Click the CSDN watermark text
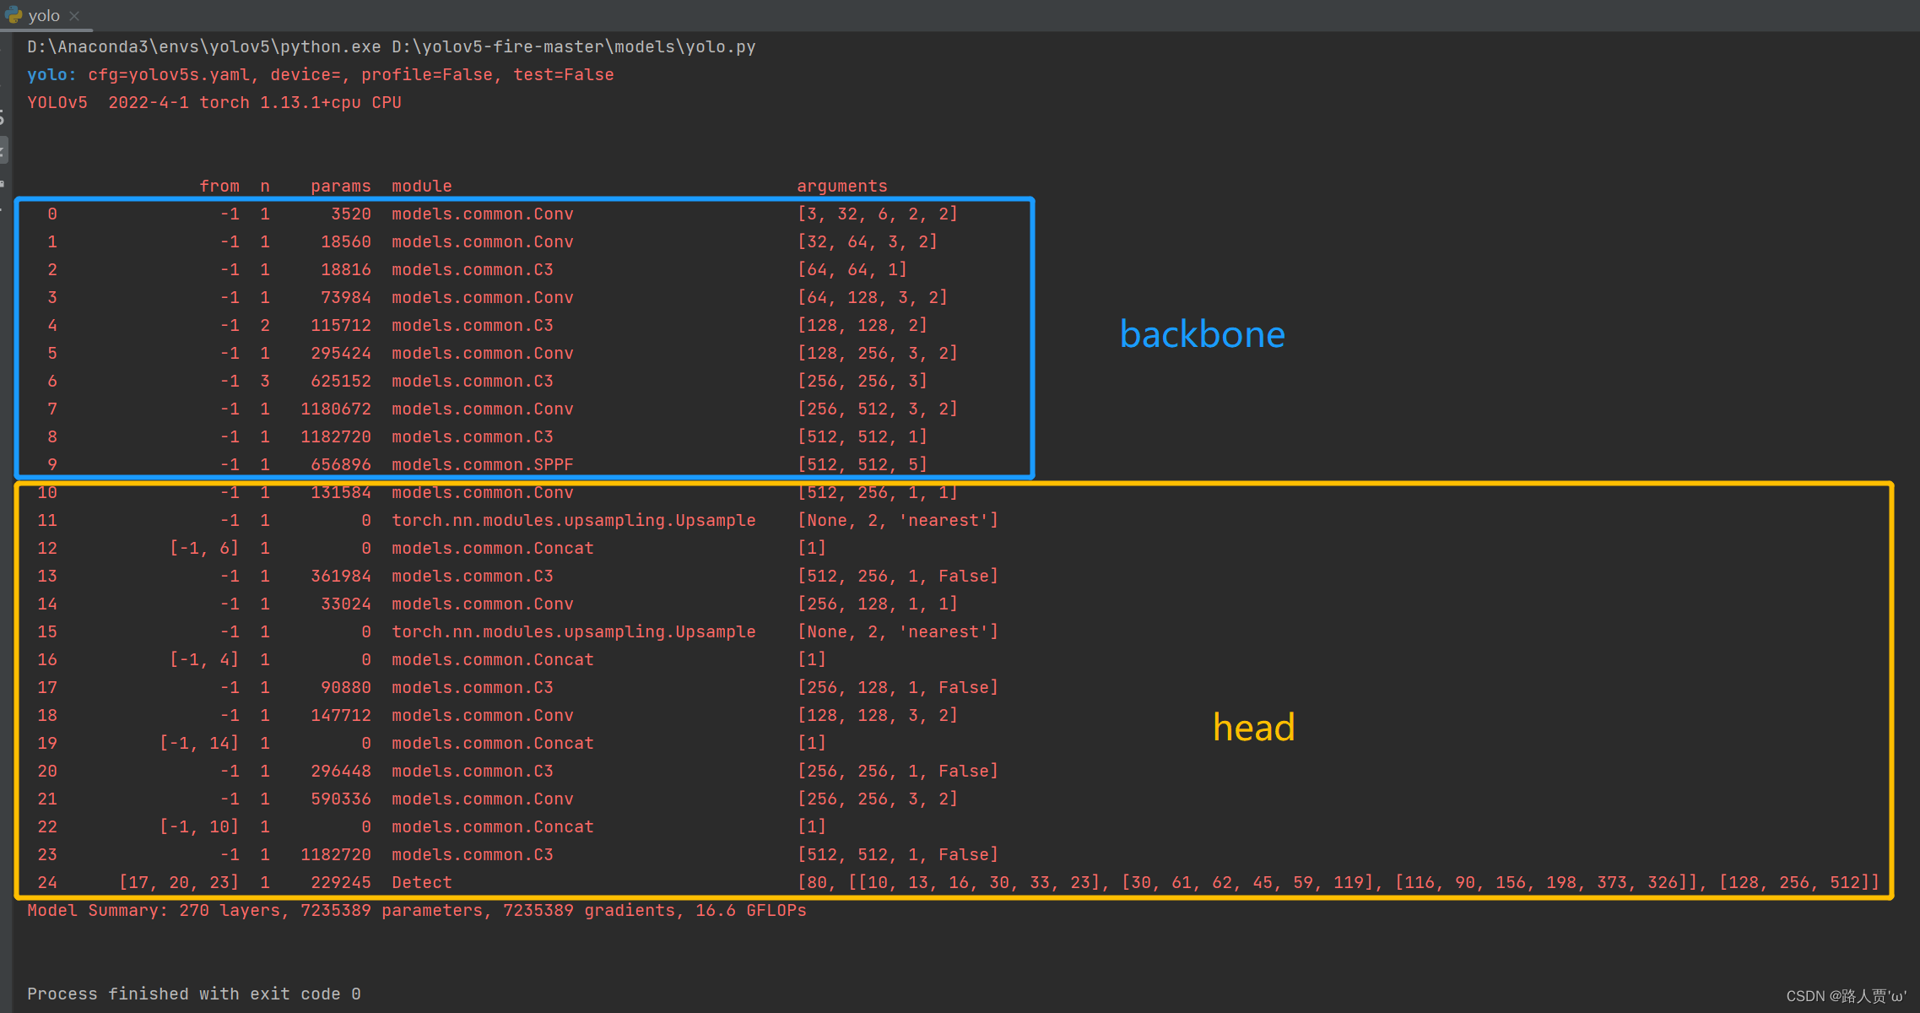 [1846, 995]
